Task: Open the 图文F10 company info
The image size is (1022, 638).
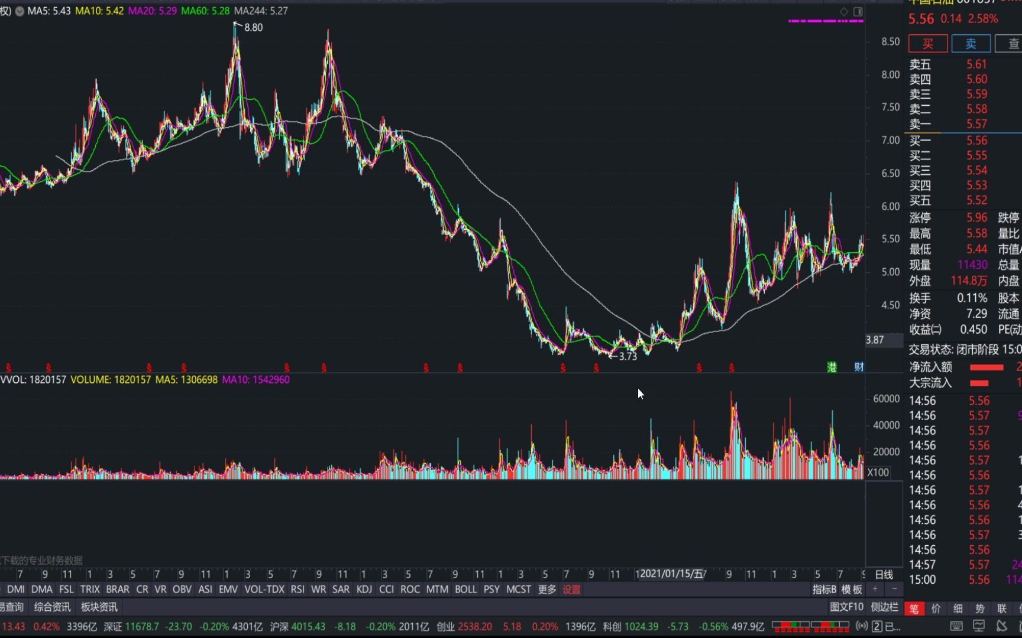Action: click(x=846, y=607)
